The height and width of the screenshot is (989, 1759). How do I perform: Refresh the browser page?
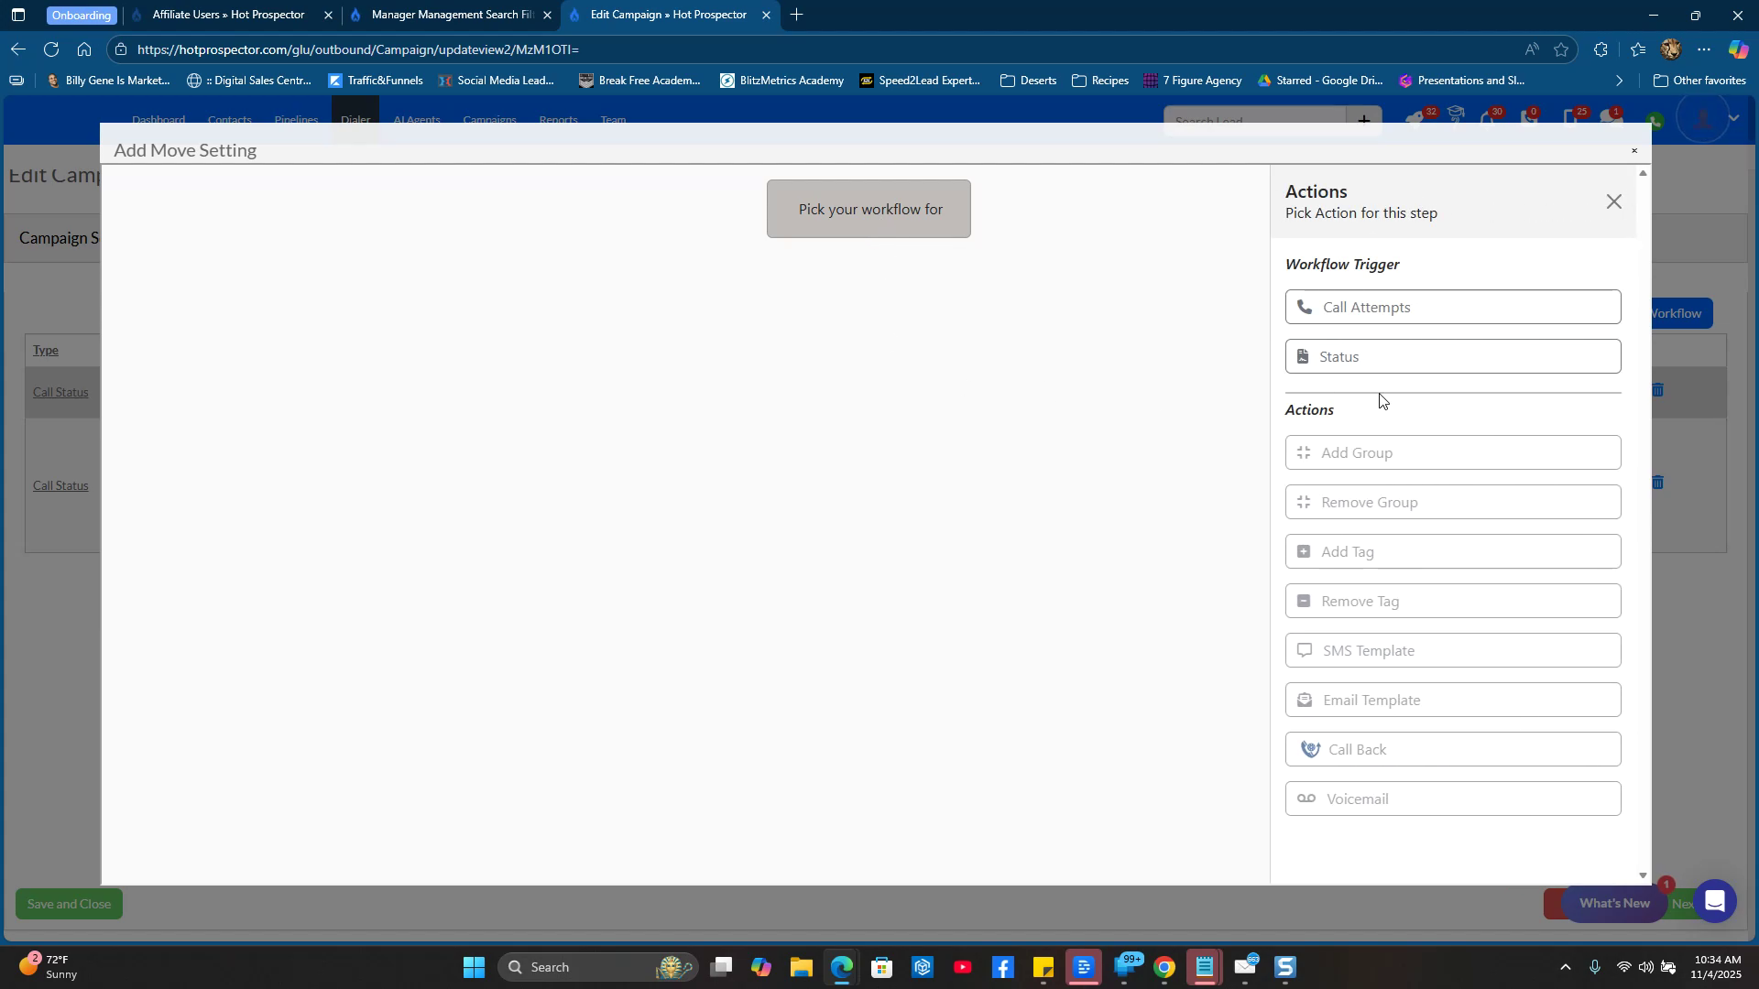51,49
